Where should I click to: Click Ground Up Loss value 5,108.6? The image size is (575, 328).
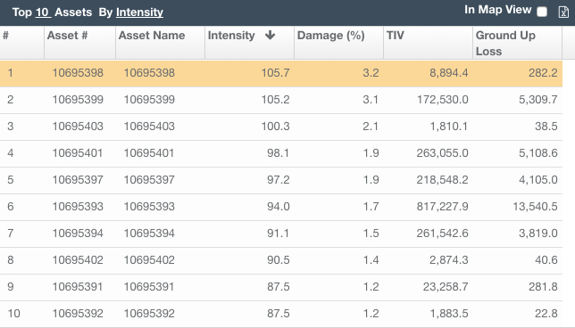538,153
